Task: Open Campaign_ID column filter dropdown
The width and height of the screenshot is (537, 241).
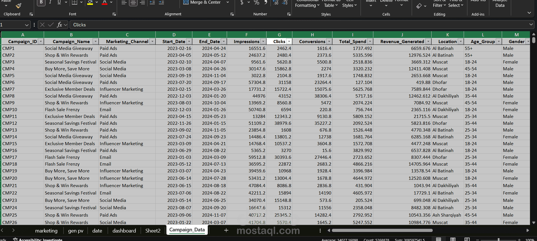Action: (41, 41)
